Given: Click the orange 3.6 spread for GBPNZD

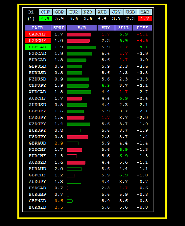Looking at the screenshot, I should [x=59, y=201].
